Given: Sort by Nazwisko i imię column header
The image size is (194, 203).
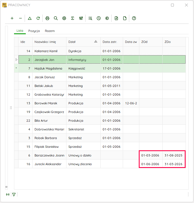Looking at the screenshot, I should coord(49,42).
